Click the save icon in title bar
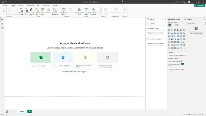Screen dimensions: 206x116 [x=3, y=2]
